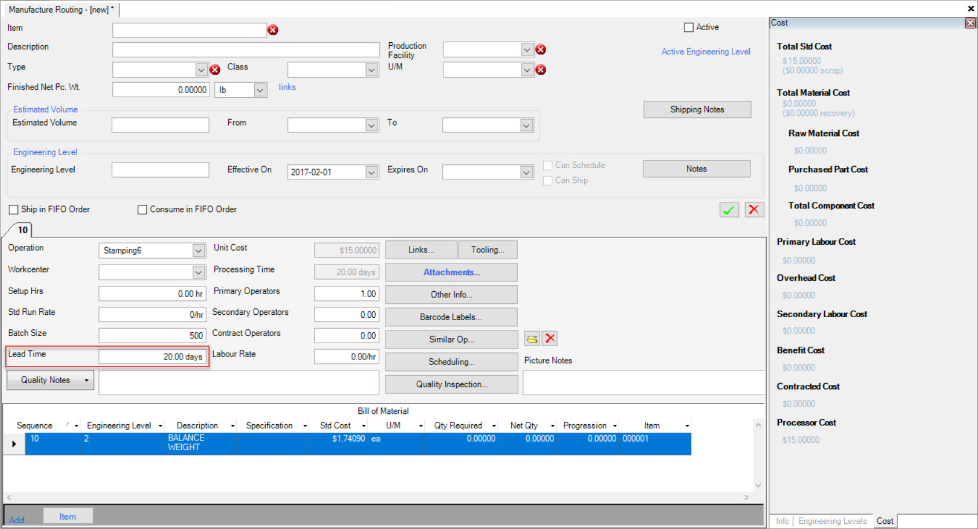
Task: Open Description column filter dropdown
Action: click(233, 426)
